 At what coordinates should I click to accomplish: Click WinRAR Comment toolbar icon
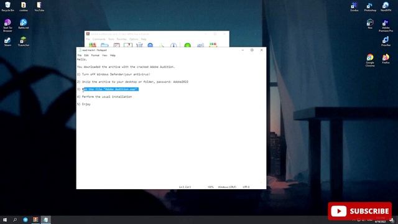click(200, 45)
